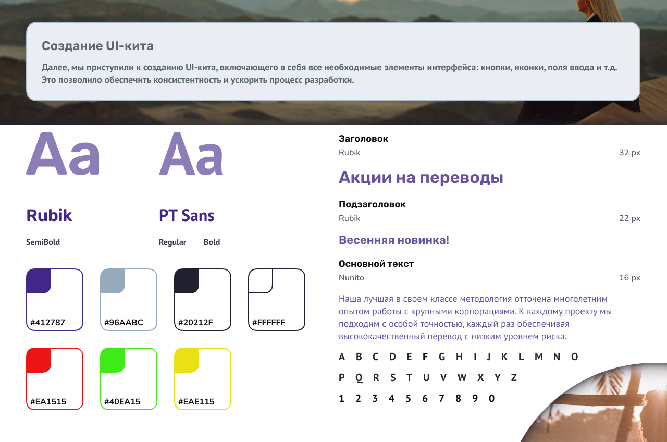This screenshot has width=667, height=442.
Task: Click the 'Создание UI-кита' card title
Action: coord(97,46)
